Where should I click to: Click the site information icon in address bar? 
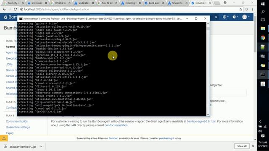(21, 9)
